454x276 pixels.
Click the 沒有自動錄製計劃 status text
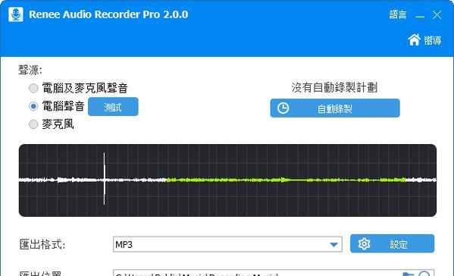[334, 87]
